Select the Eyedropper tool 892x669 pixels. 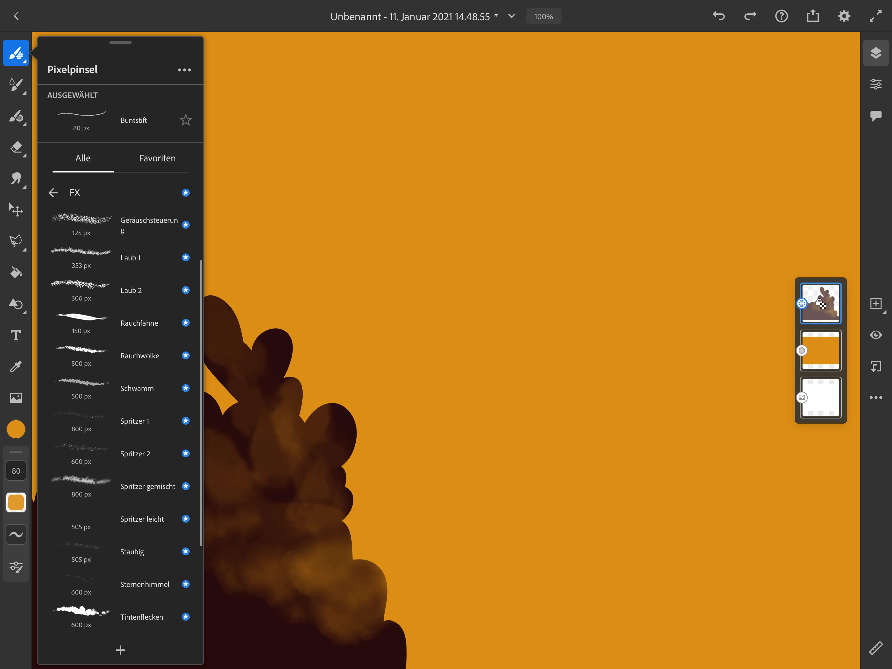16,367
